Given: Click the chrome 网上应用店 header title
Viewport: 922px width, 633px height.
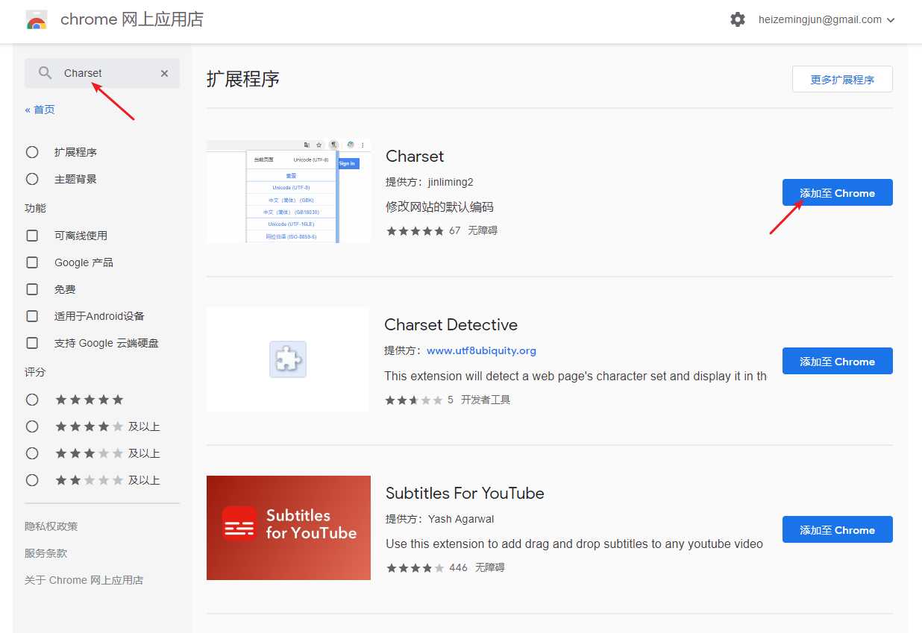Looking at the screenshot, I should coord(132,19).
